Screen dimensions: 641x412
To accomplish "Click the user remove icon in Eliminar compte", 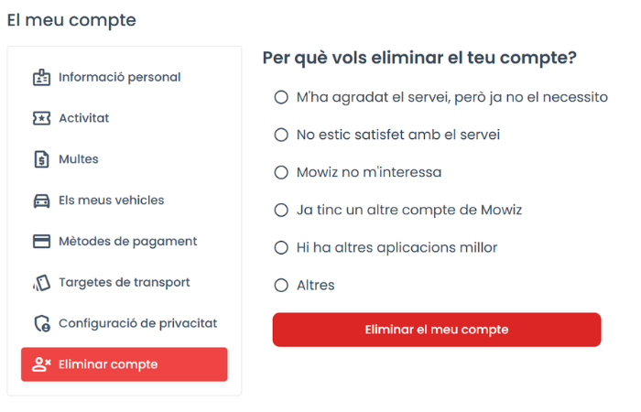I will (x=41, y=364).
